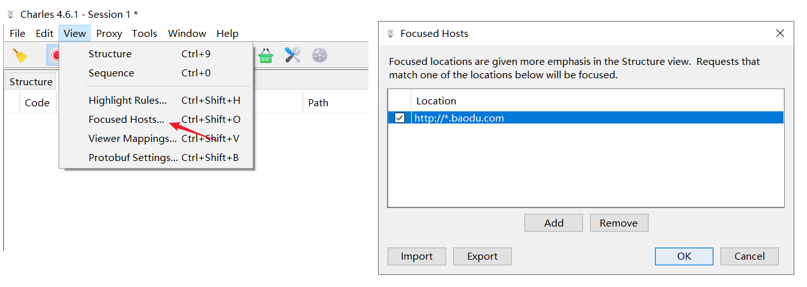807x287 pixels.
Task: Open the File menu
Action: pos(18,33)
